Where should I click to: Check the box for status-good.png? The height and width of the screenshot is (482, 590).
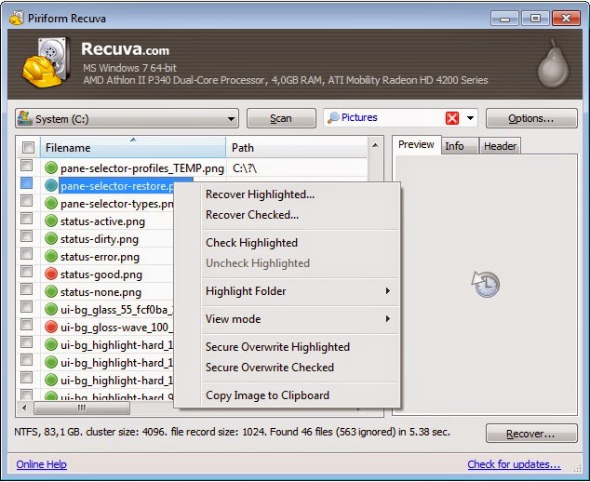click(x=26, y=272)
